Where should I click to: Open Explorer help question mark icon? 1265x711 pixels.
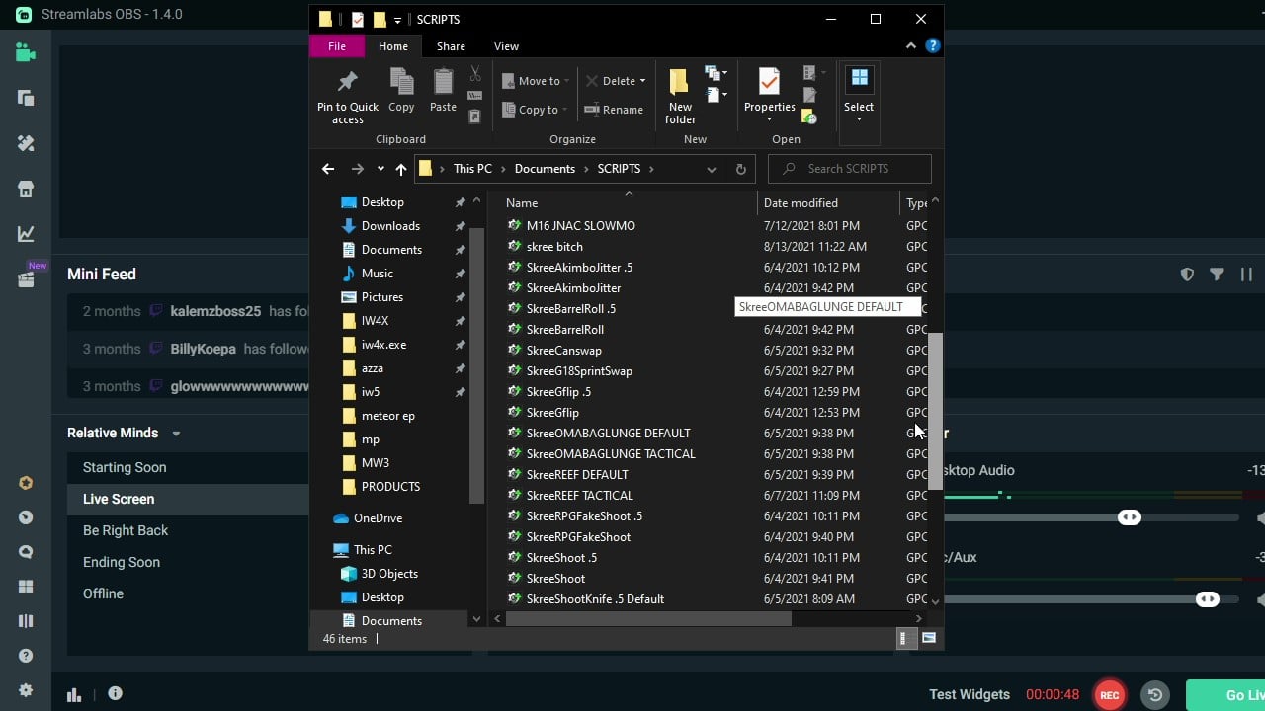(932, 46)
